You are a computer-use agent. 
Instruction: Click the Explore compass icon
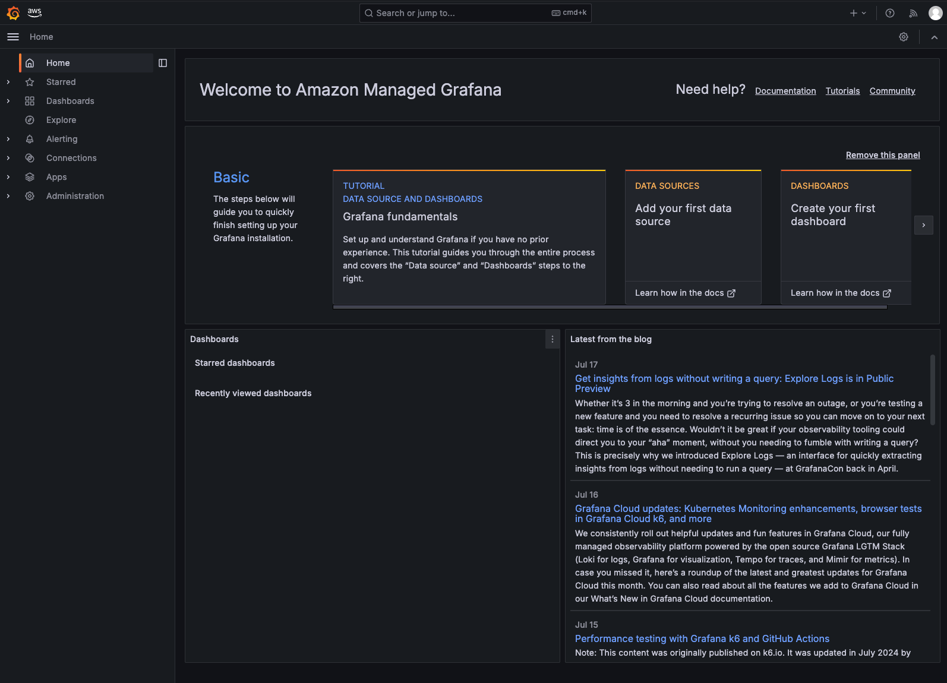(x=30, y=120)
